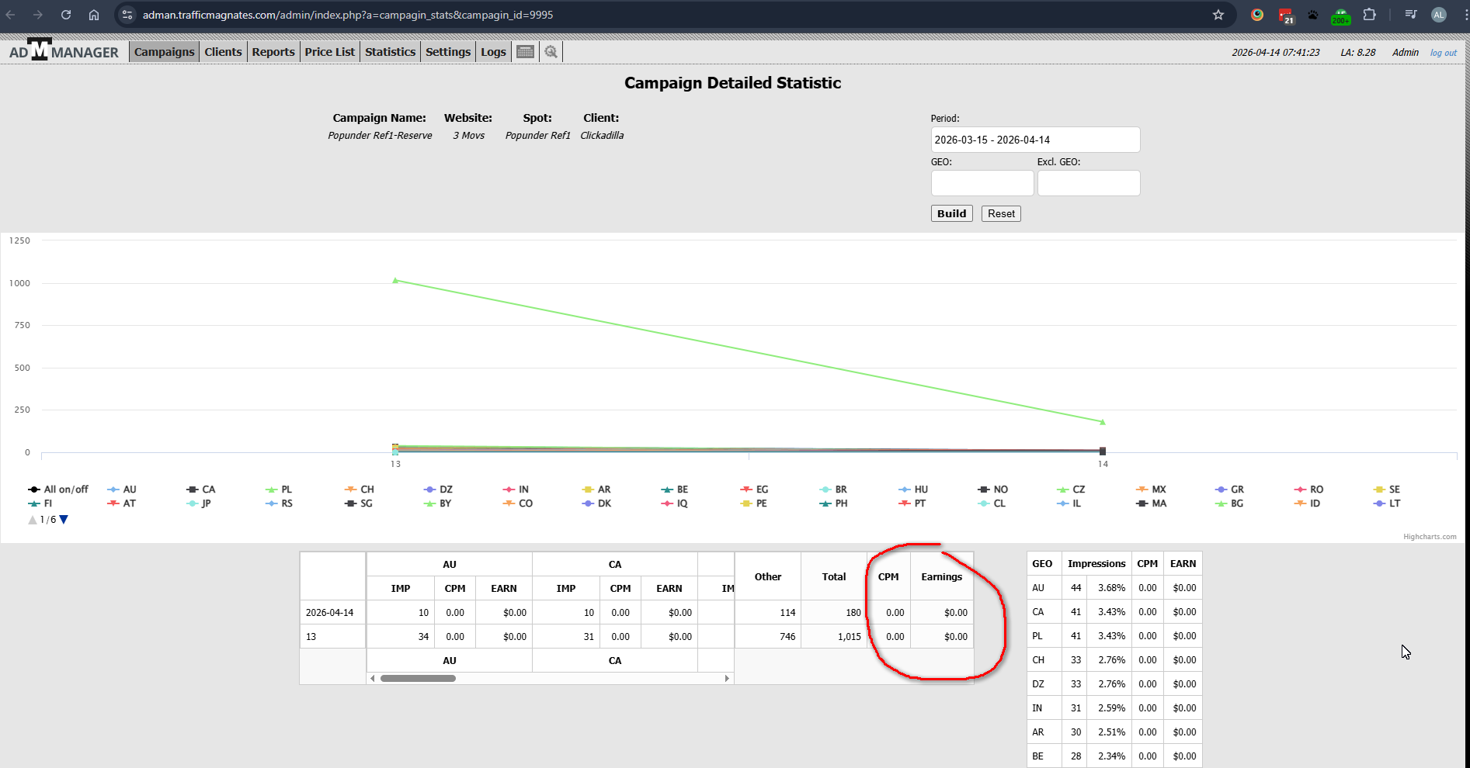Click the browser home icon
The height and width of the screenshot is (768, 1470).
94,15
